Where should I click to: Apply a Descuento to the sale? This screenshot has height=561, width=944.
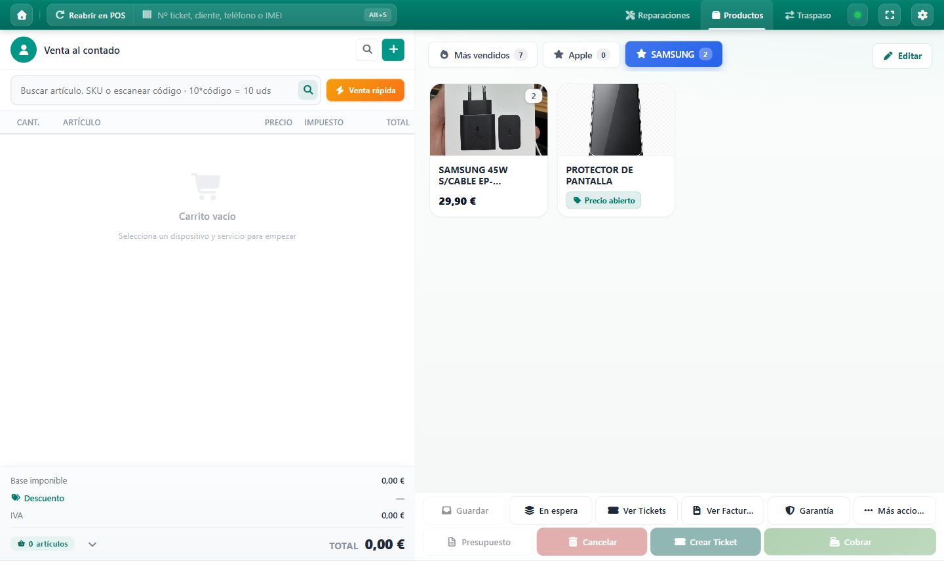38,498
